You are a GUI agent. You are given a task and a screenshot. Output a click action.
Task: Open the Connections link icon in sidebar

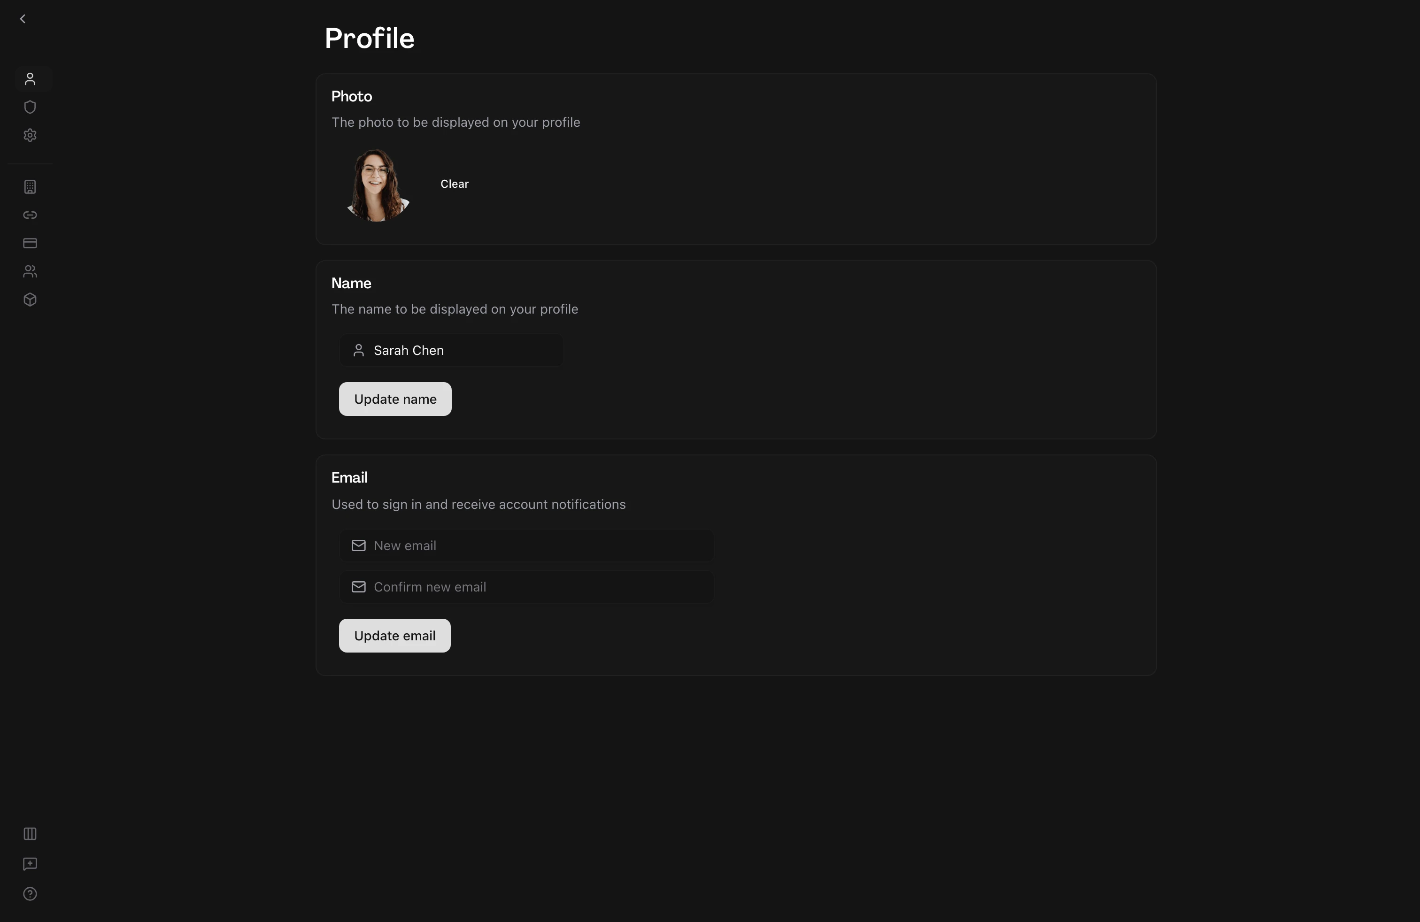click(x=30, y=215)
